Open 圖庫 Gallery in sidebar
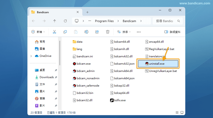The height and width of the screenshot is (118, 213). (x=40, y=49)
